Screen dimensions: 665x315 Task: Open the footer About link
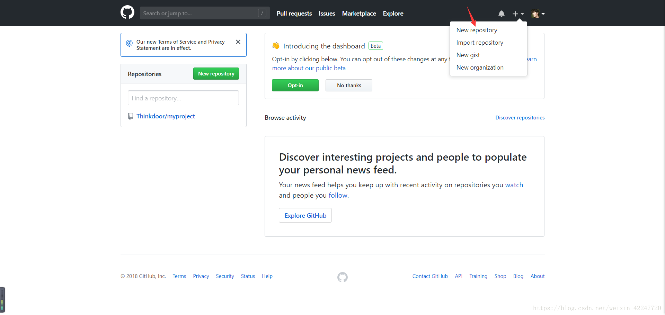pos(538,276)
